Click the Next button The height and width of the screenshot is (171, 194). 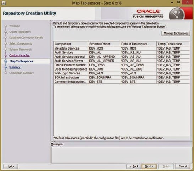[149, 166]
